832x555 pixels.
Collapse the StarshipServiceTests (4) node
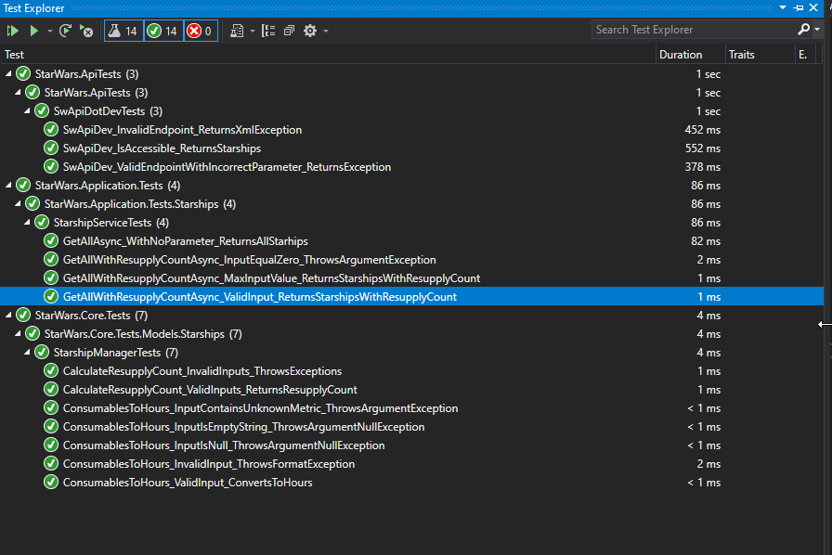27,223
